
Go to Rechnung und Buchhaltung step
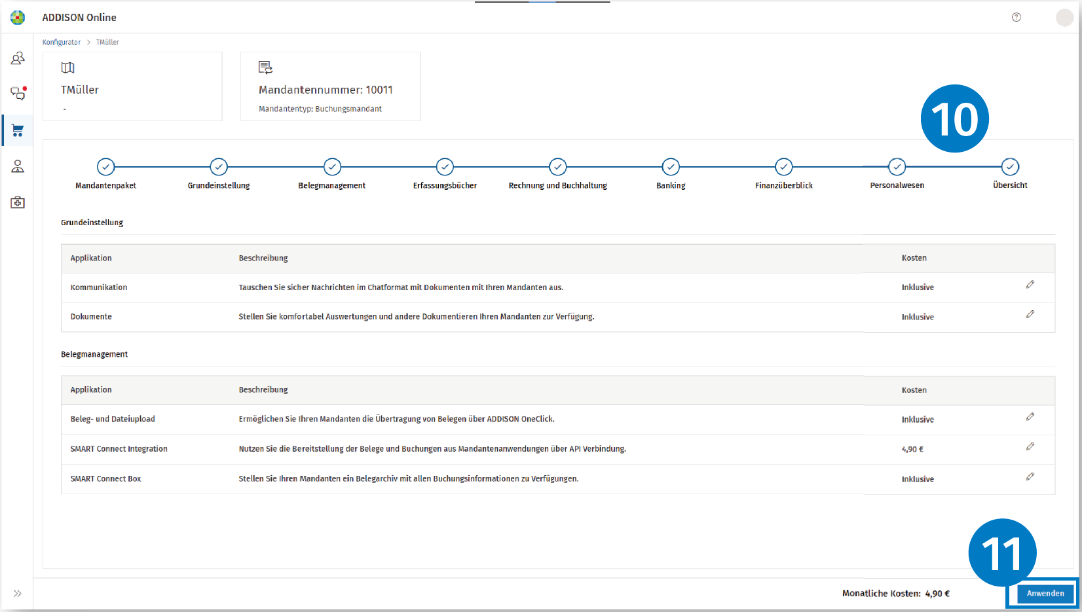[558, 167]
